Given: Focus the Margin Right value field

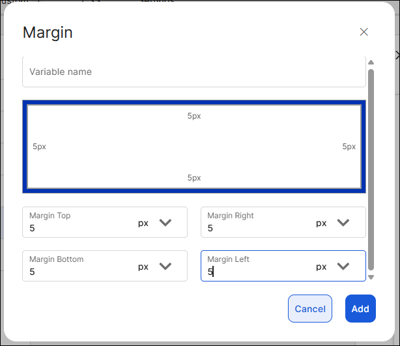Looking at the screenshot, I should (257, 229).
